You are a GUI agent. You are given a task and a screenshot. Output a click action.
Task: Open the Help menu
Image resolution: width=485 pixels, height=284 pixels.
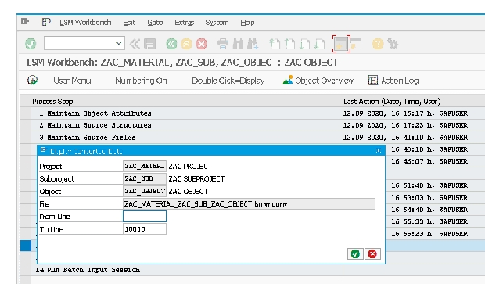[247, 22]
